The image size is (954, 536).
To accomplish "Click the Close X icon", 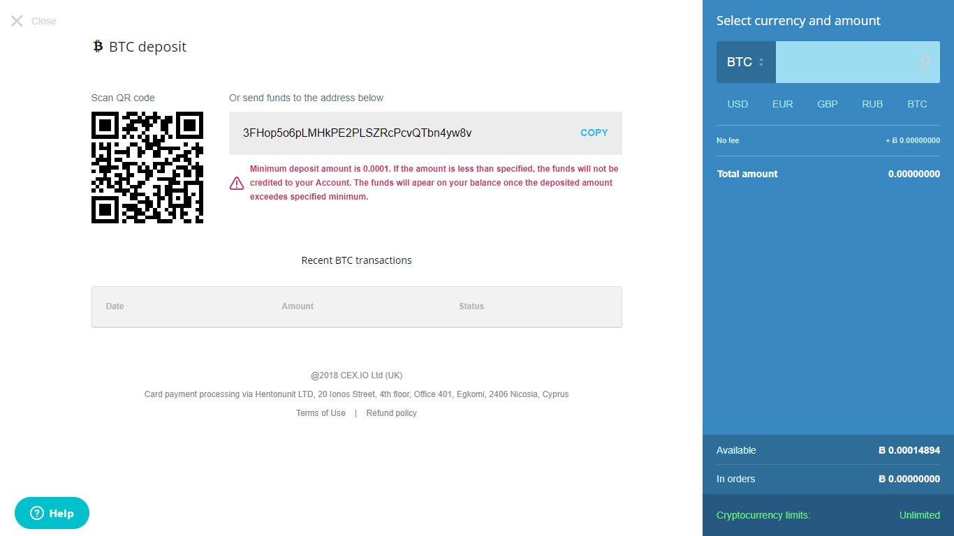I will (17, 21).
